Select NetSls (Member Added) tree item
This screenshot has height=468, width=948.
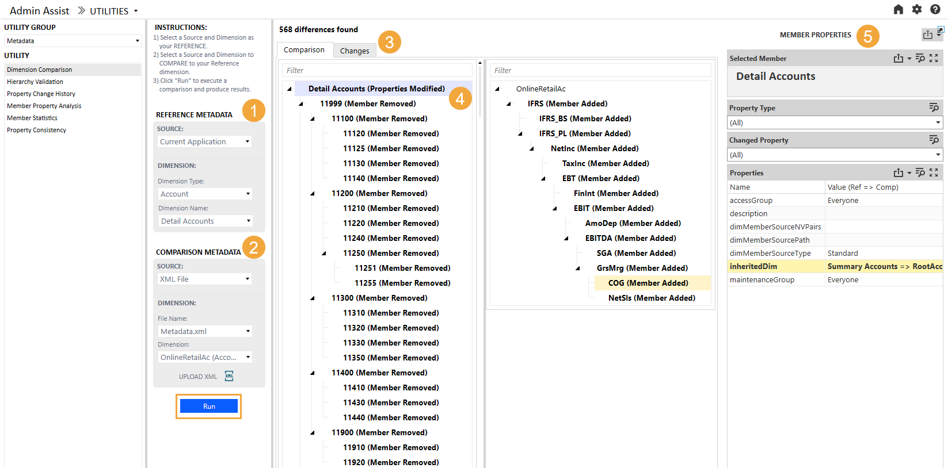(x=652, y=298)
